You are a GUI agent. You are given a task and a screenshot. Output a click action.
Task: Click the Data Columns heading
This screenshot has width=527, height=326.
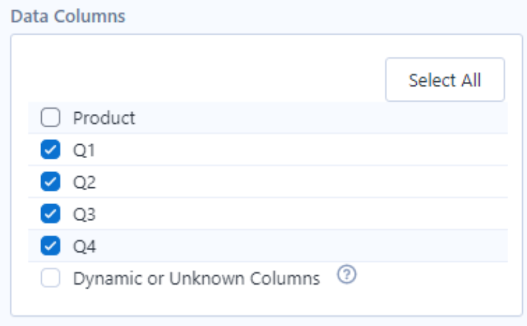(68, 16)
